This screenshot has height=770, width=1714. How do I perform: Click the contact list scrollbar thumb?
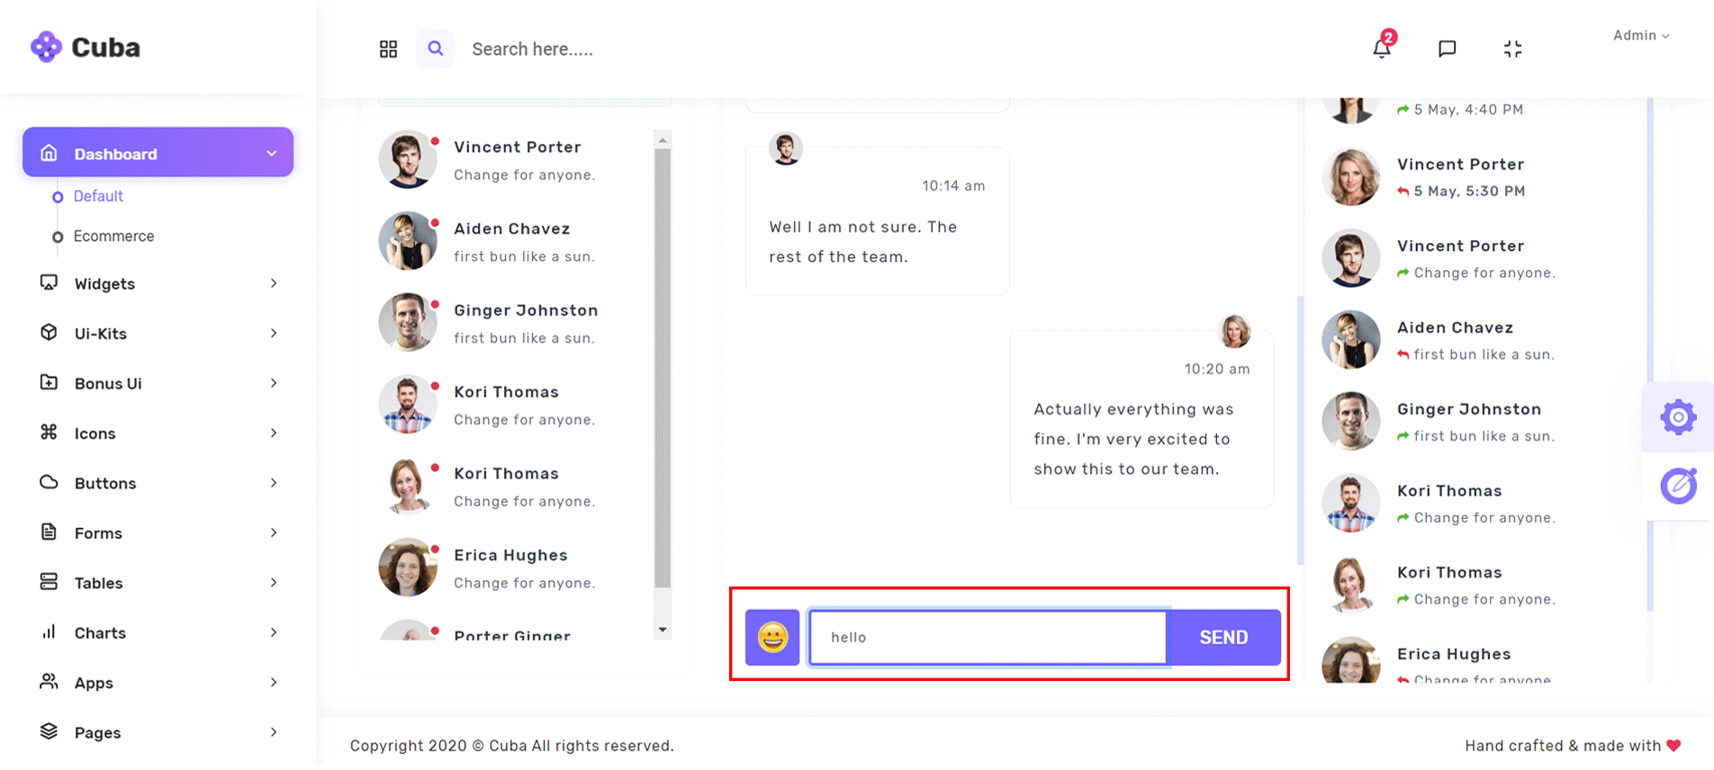(663, 368)
